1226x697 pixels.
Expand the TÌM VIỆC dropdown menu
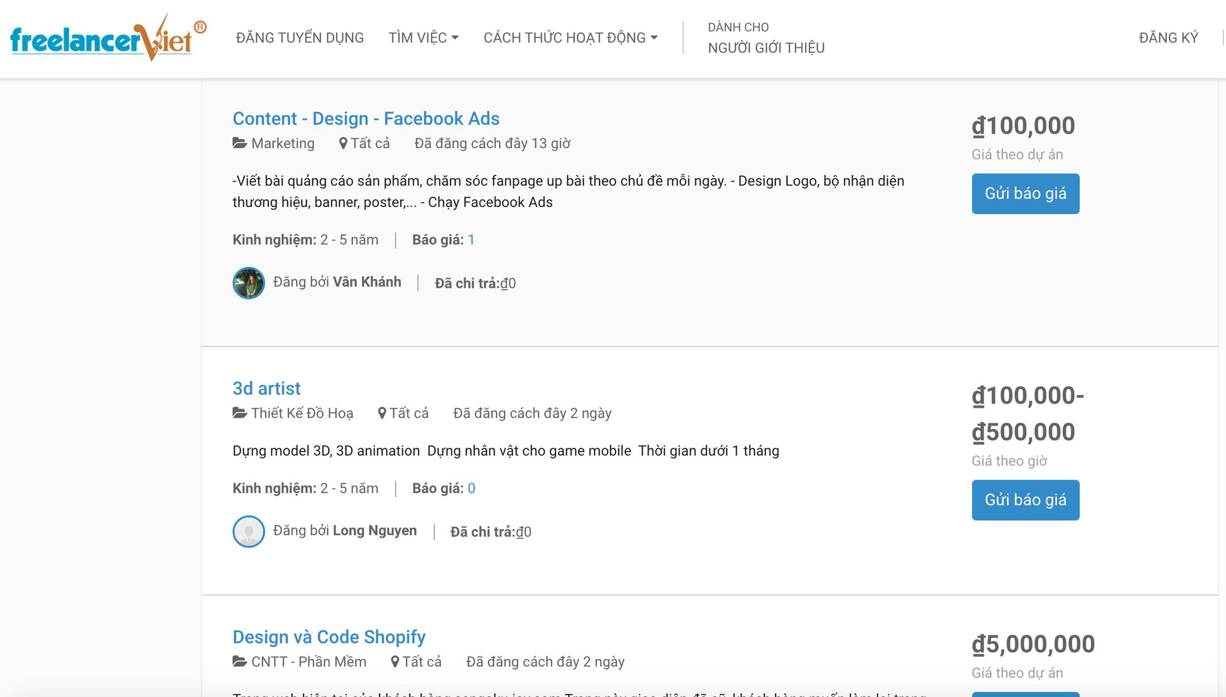[424, 38]
